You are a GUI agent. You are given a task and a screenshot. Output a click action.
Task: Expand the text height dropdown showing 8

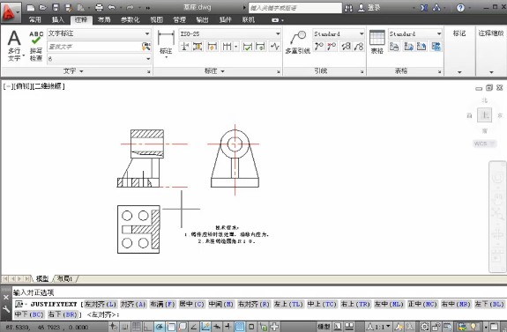[x=99, y=59]
